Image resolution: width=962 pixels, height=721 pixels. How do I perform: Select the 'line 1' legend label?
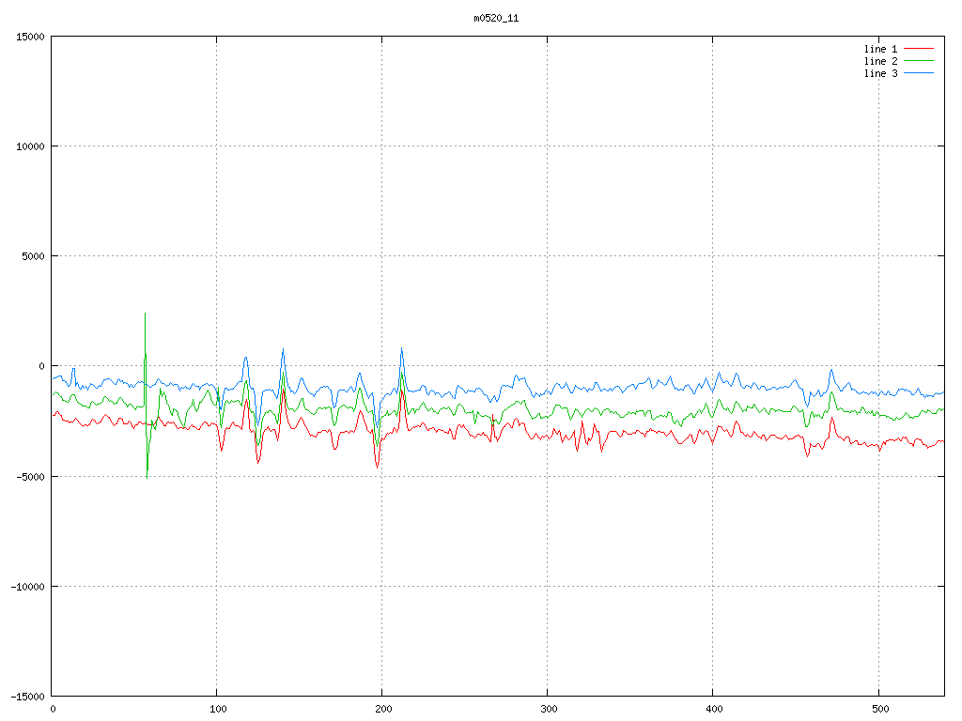tap(880, 49)
